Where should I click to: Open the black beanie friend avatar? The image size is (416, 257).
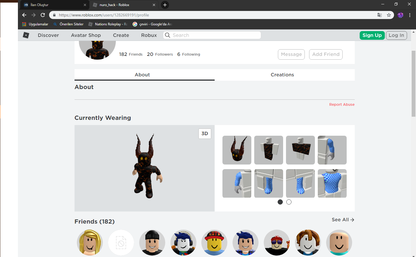tap(152, 243)
